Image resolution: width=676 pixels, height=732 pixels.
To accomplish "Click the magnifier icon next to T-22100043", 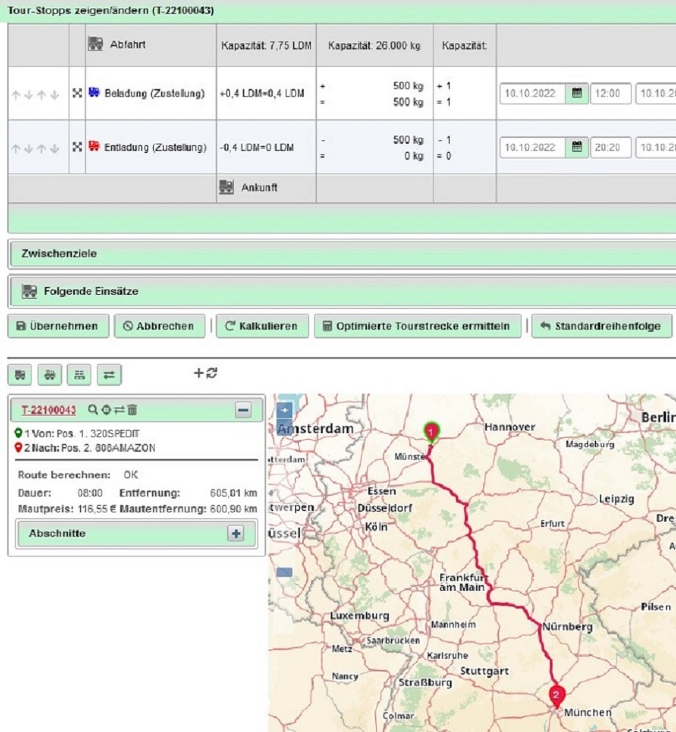I will [x=93, y=410].
